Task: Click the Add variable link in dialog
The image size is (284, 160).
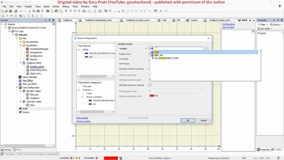Action: pos(82,118)
